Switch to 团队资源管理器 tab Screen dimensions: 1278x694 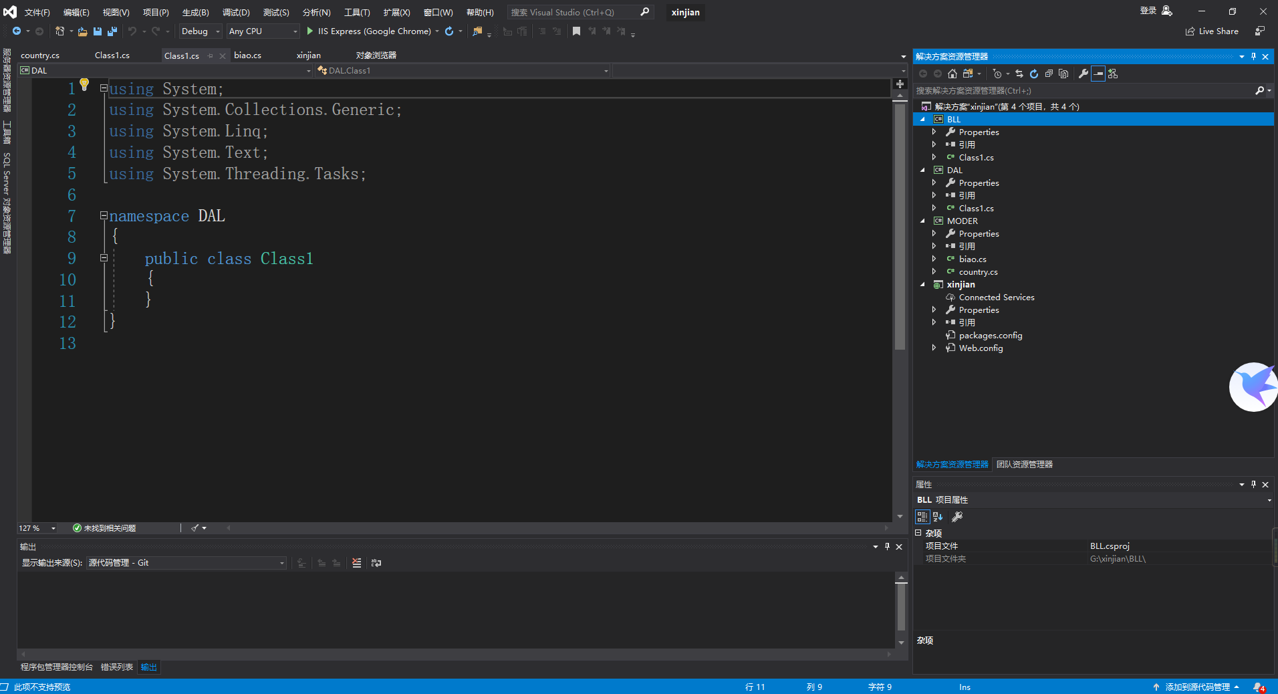(1025, 465)
